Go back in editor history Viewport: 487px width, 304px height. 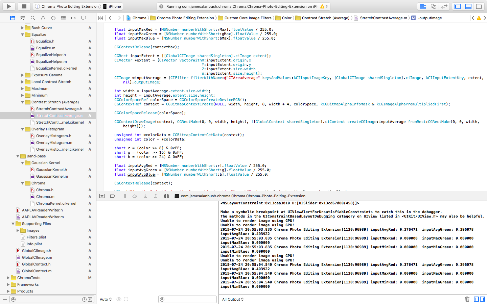point(110,18)
